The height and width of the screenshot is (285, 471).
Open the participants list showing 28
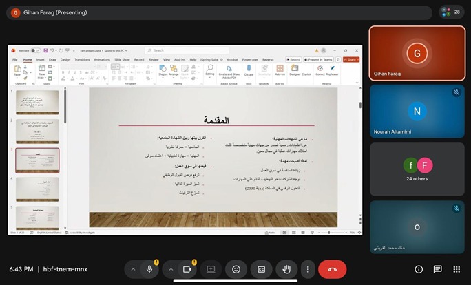click(452, 12)
